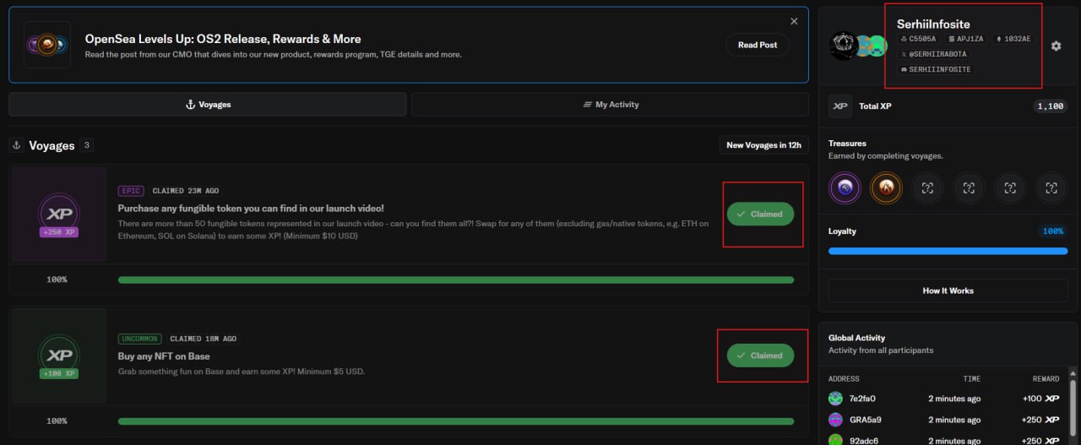Screen dimensions: 1081x445
Task: Click the +250 XP reward of GRA5a9
Action: coord(1040,420)
